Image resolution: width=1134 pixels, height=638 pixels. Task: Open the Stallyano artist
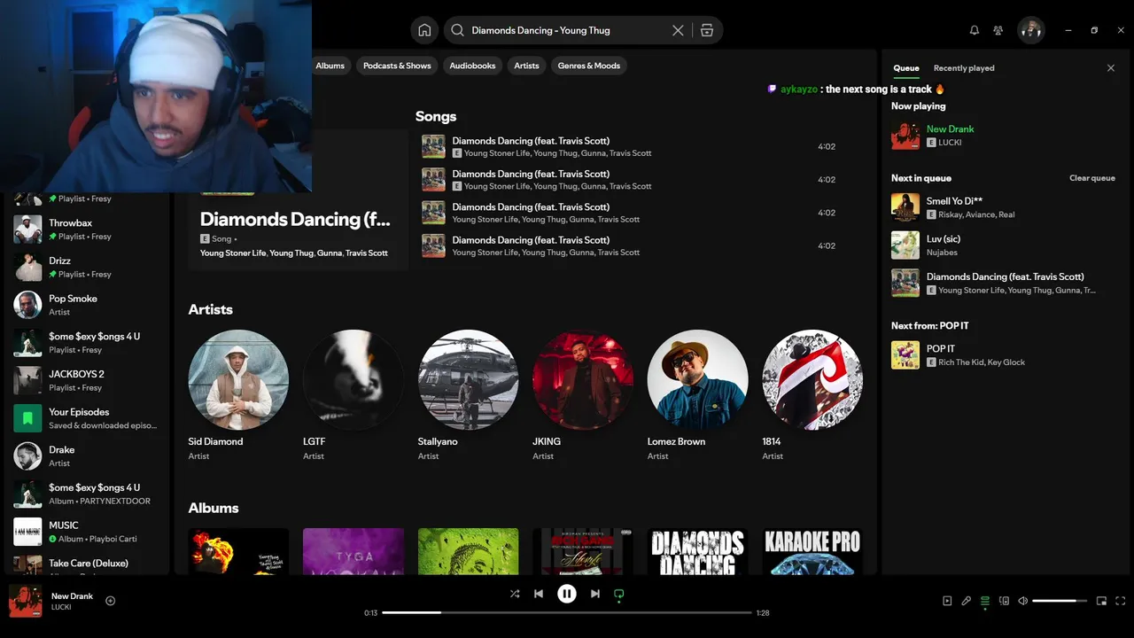coord(468,396)
